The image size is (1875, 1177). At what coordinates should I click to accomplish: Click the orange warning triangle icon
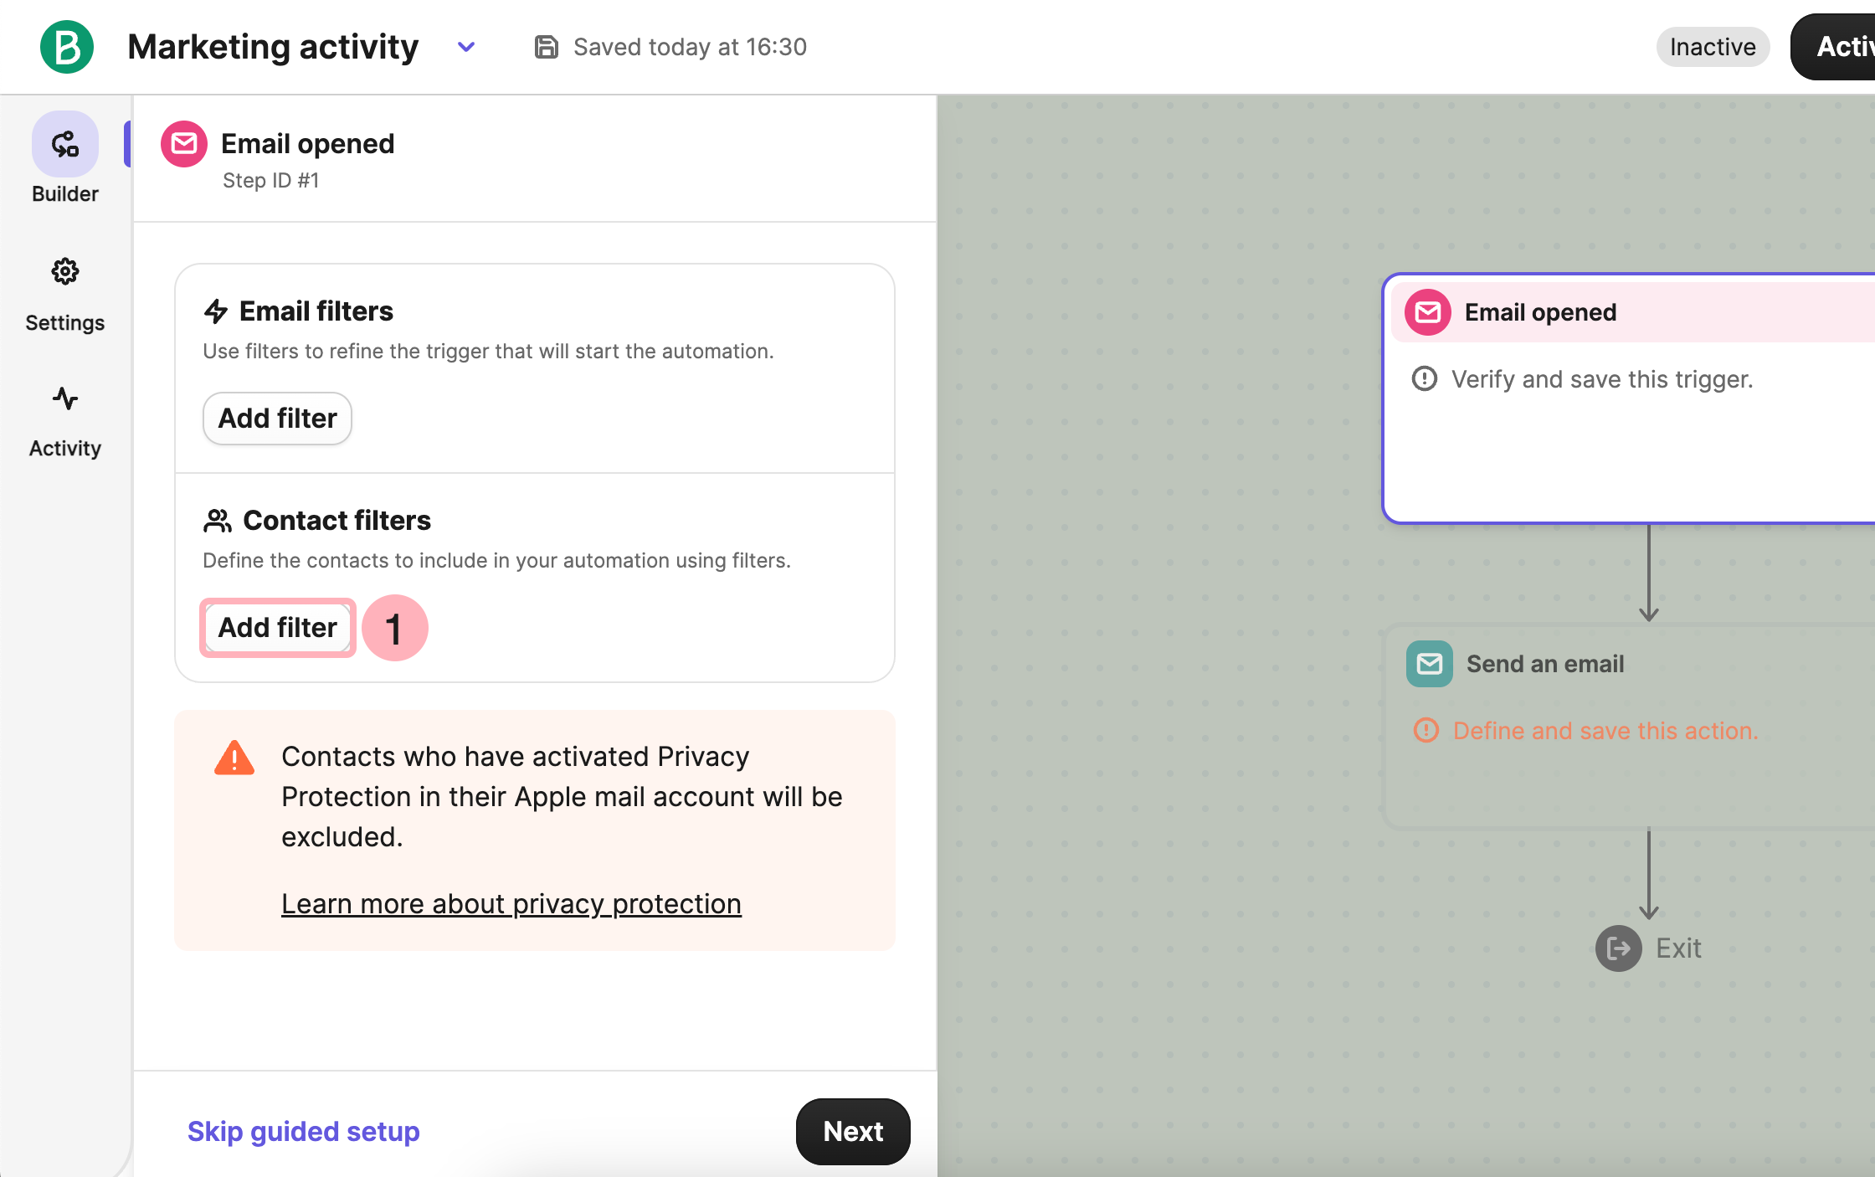click(234, 758)
